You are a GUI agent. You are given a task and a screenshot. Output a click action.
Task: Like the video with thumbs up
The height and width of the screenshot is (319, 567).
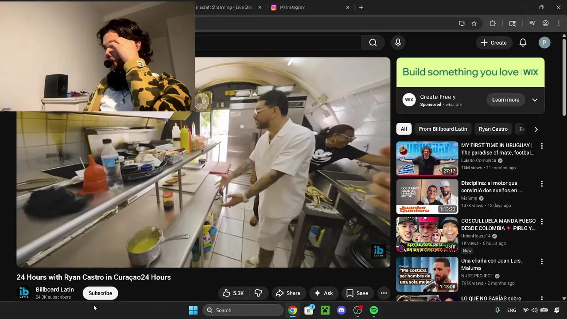[233, 293]
